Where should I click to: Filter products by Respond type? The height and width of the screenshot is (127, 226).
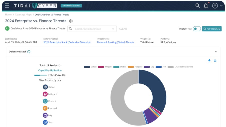45,108
